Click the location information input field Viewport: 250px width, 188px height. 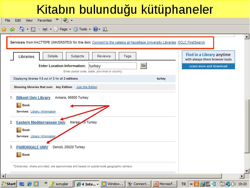[x=112, y=66]
